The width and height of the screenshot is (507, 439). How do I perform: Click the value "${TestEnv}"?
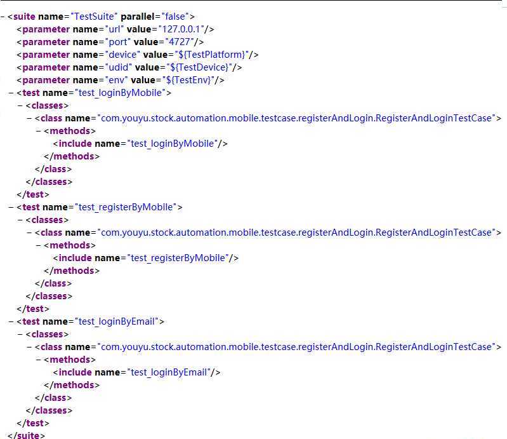[x=188, y=79]
